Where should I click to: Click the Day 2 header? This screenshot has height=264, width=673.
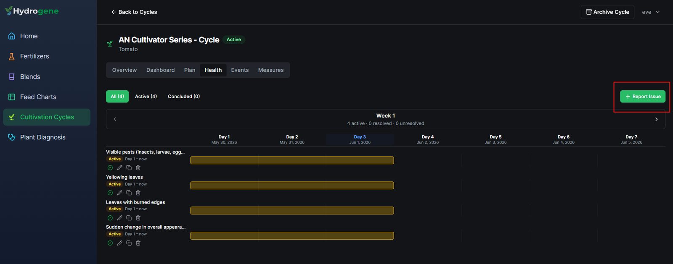click(292, 139)
